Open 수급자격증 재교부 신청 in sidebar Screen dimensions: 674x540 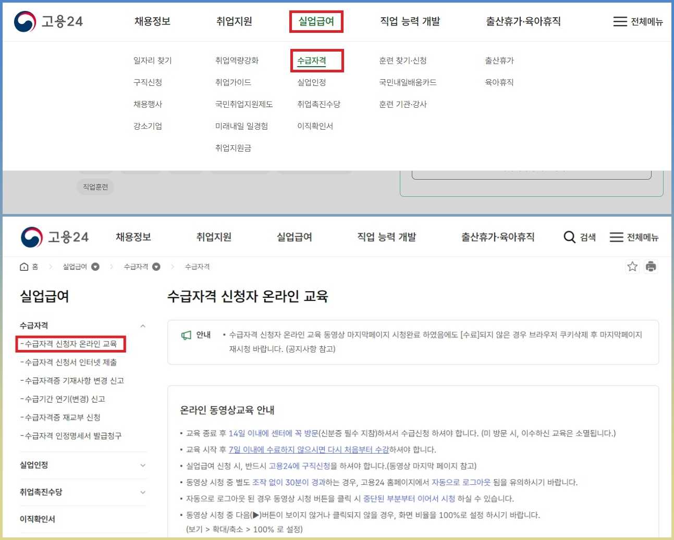63,417
